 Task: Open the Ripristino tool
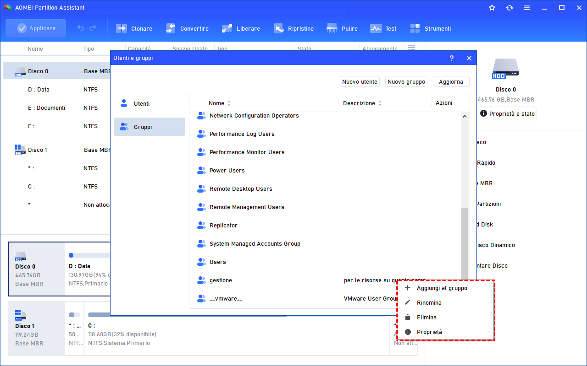[294, 28]
